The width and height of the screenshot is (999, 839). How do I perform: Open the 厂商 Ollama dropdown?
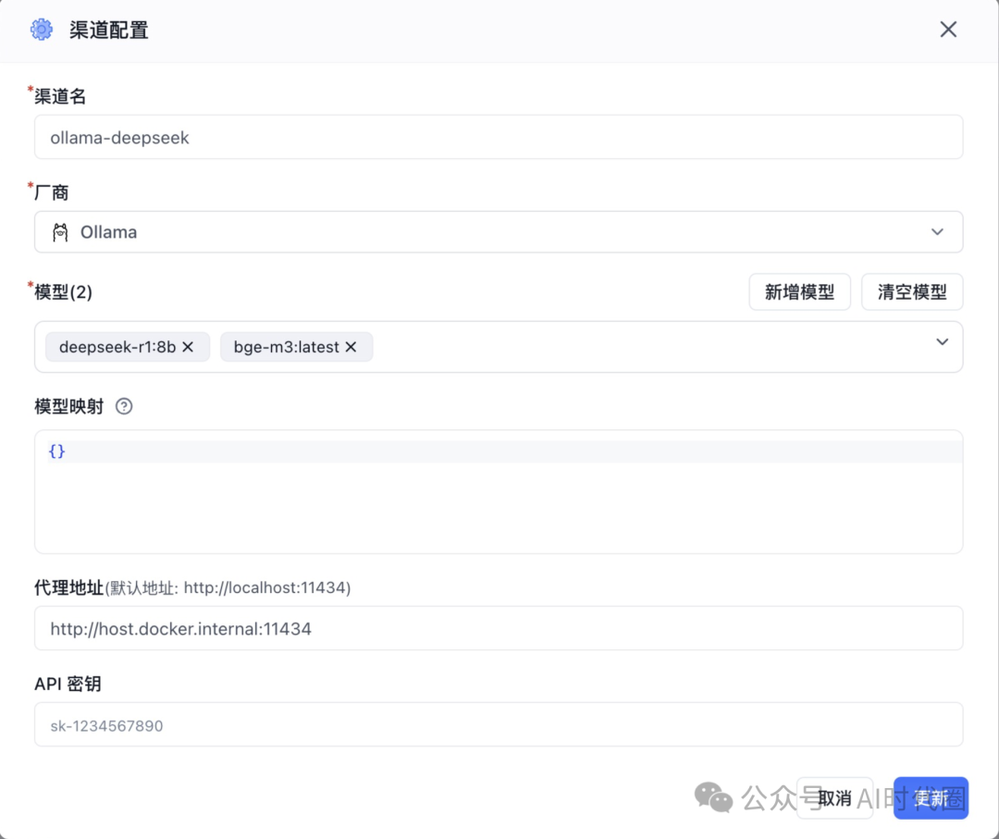tap(499, 232)
